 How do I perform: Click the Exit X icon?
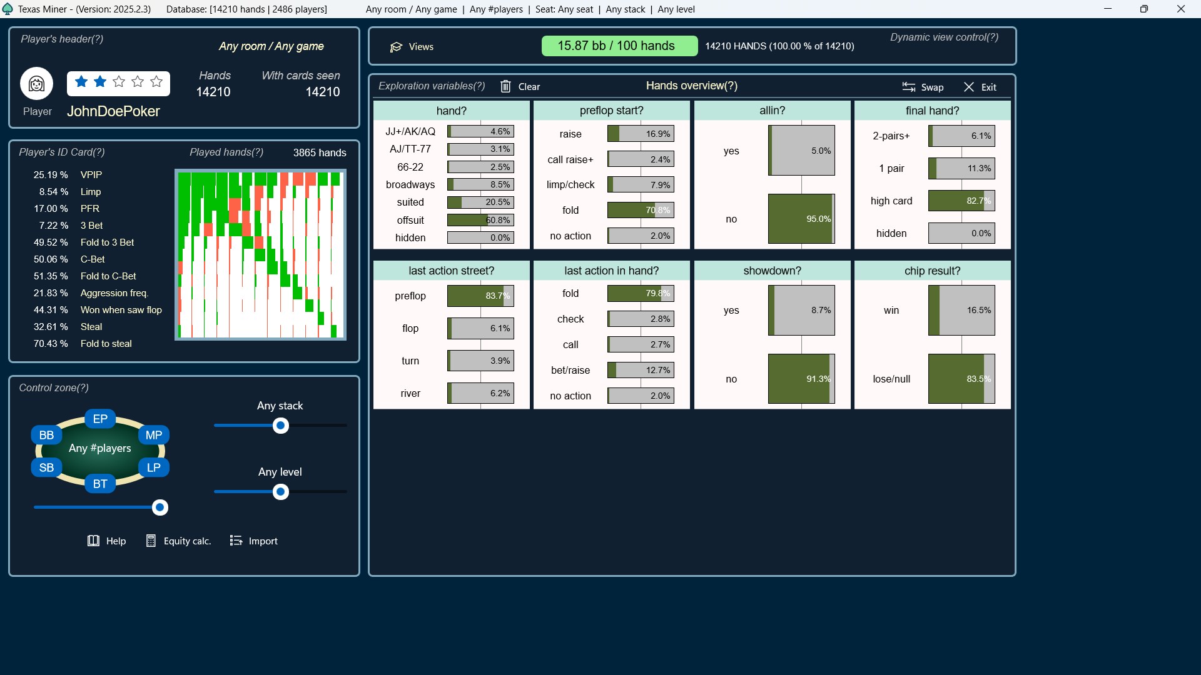click(x=969, y=87)
